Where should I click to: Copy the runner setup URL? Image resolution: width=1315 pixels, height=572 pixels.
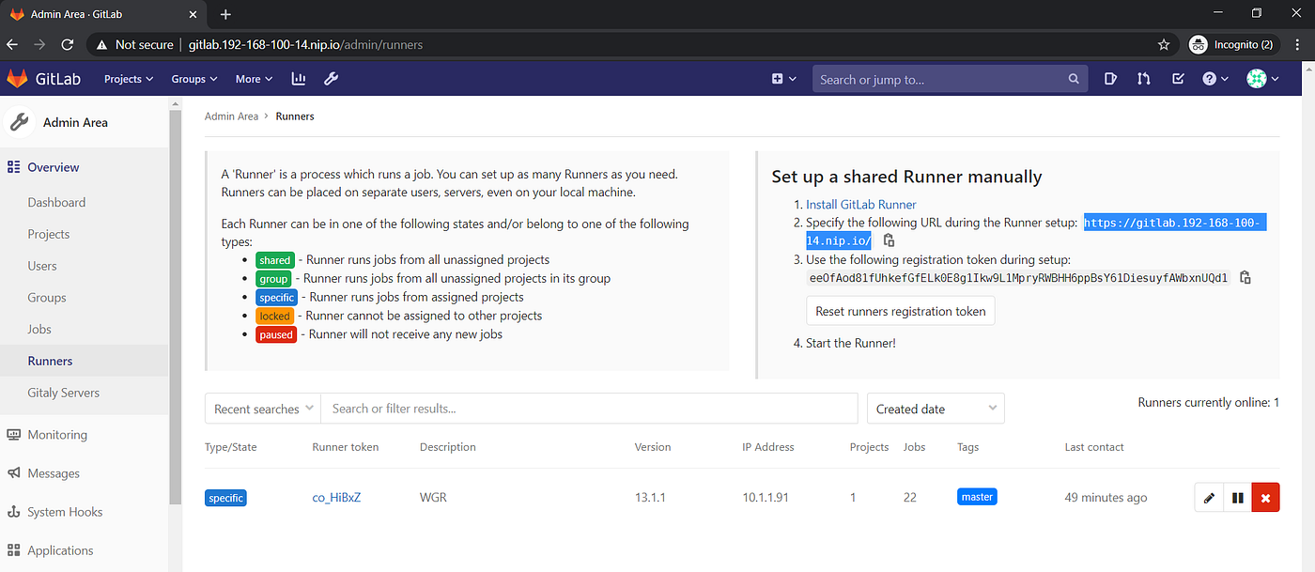click(889, 241)
